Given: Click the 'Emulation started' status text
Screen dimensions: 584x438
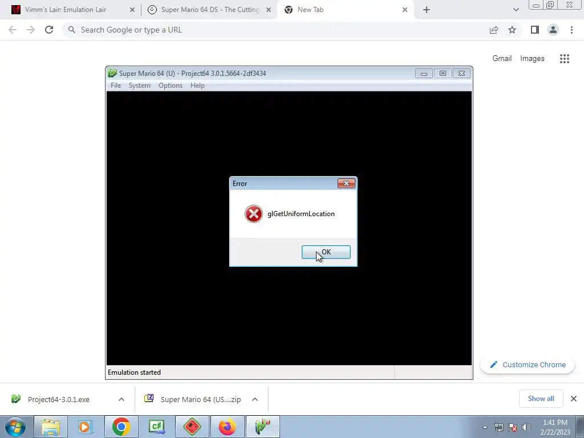Looking at the screenshot, I should point(134,372).
